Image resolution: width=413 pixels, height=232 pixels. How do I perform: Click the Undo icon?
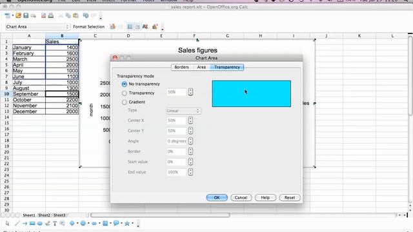[86, 15]
